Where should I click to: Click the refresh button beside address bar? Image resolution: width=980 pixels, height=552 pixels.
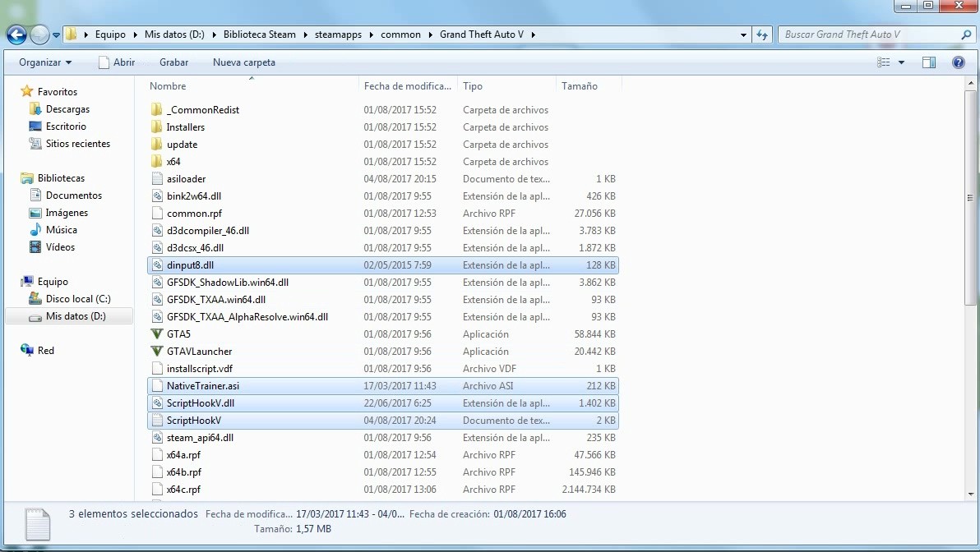[x=762, y=35]
